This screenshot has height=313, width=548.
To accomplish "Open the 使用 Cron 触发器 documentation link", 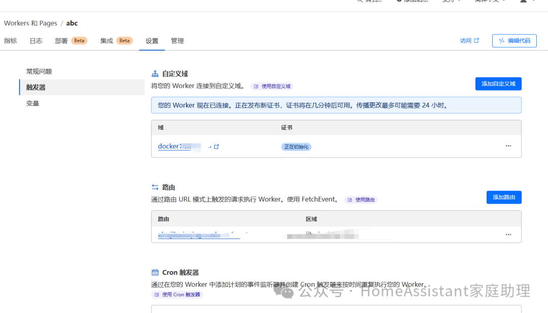I will click(x=178, y=294).
